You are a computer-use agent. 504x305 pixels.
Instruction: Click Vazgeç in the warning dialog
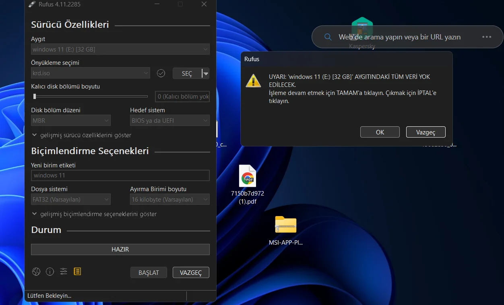pyautogui.click(x=426, y=132)
